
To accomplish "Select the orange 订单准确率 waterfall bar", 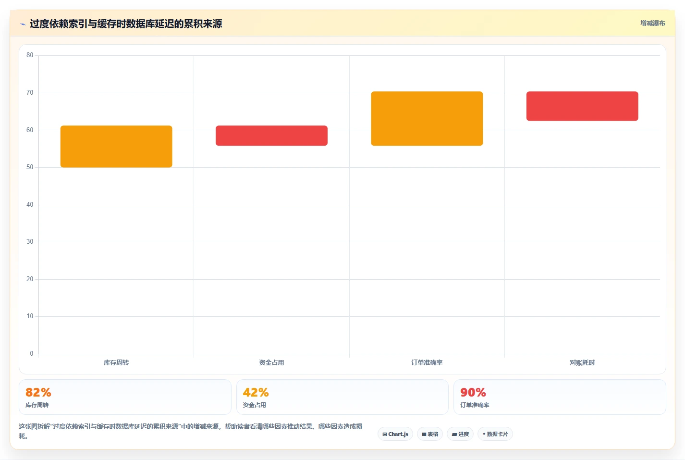I will (427, 119).
